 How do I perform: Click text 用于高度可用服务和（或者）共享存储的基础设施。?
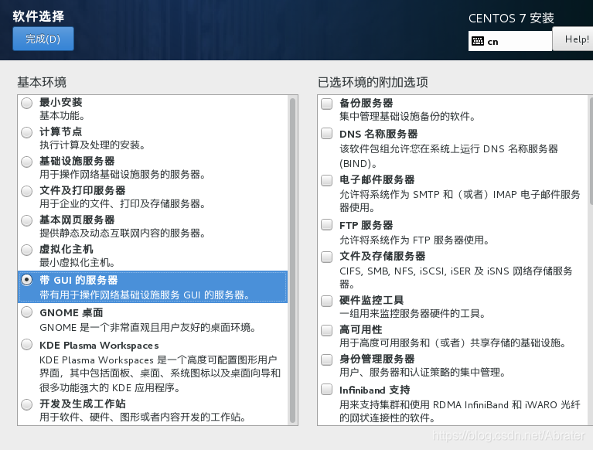click(x=453, y=343)
